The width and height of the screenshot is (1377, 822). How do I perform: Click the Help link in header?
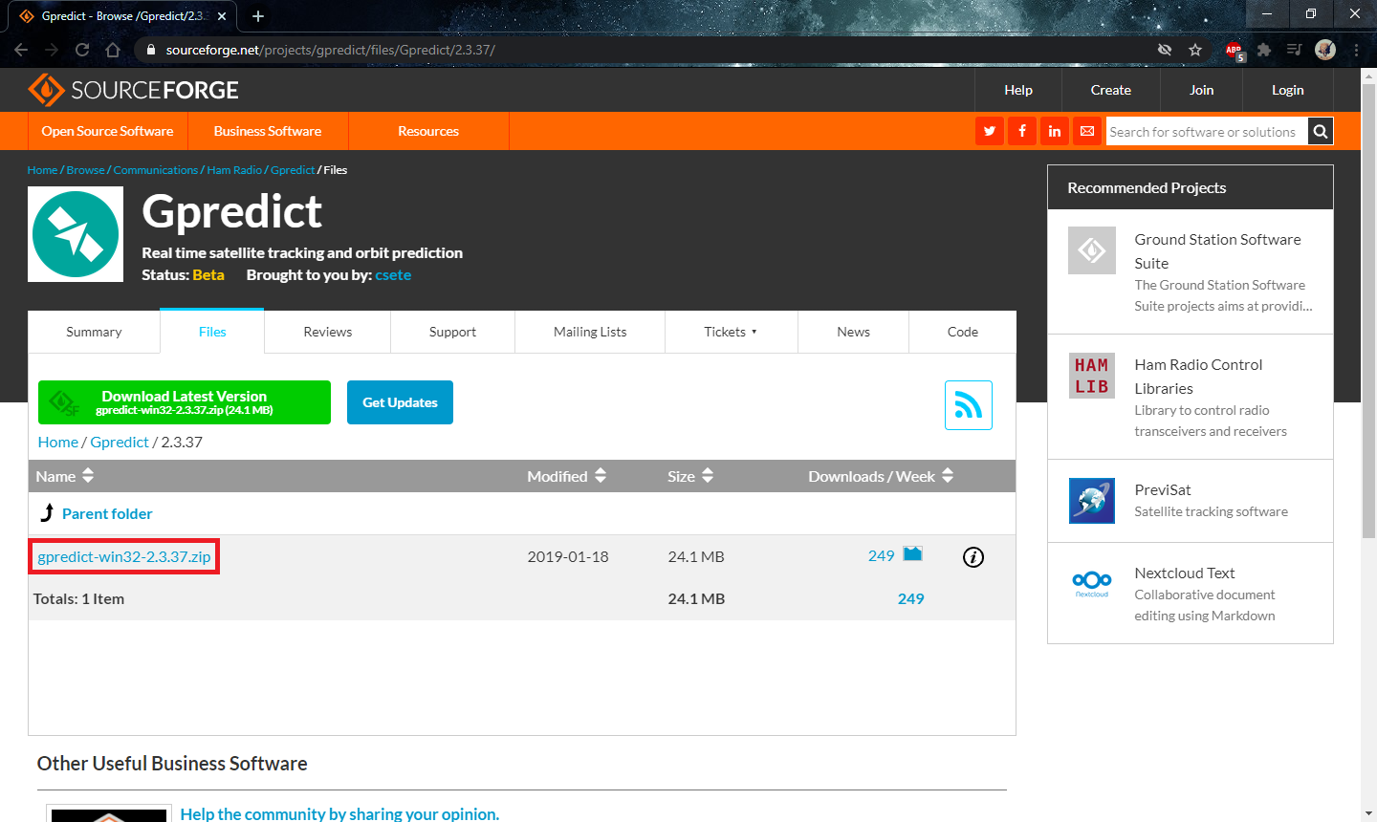click(1018, 90)
